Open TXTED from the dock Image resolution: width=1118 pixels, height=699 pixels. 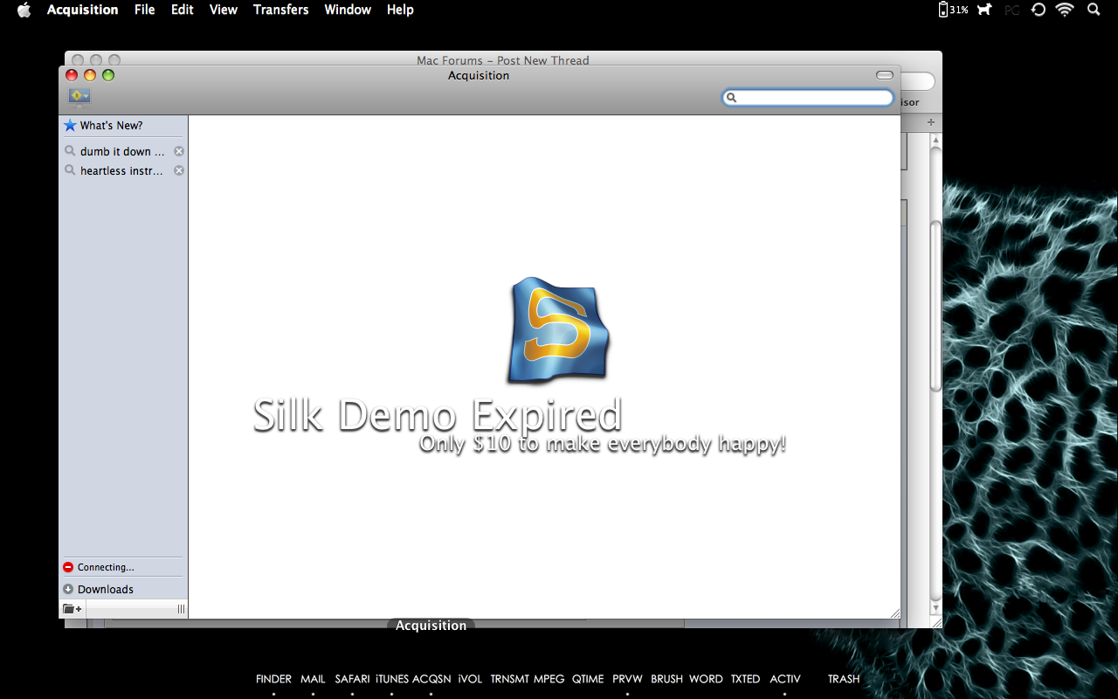(x=746, y=679)
